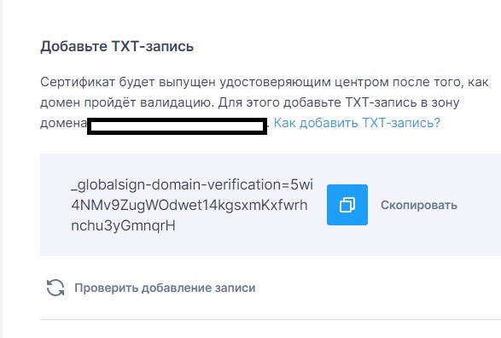
Task: Click the '4NMv9ZugWOdwet14kgsxmKxfwrh' middle line
Action: pyautogui.click(x=189, y=205)
